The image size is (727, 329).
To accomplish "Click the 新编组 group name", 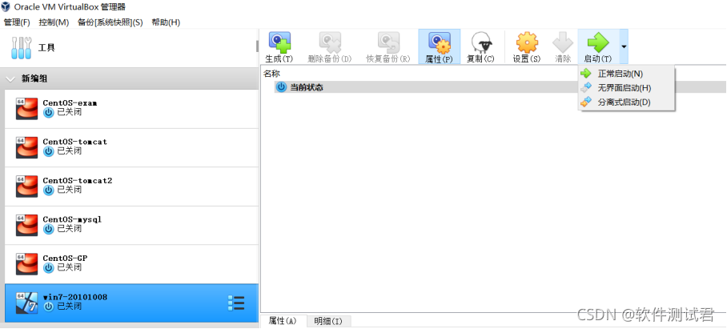I will 34,79.
